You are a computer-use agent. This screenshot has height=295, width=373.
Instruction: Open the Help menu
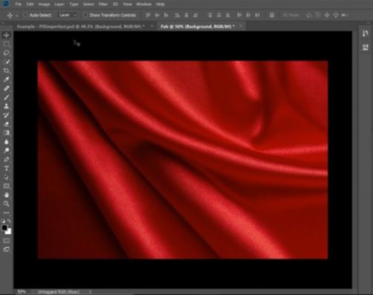[x=160, y=4]
